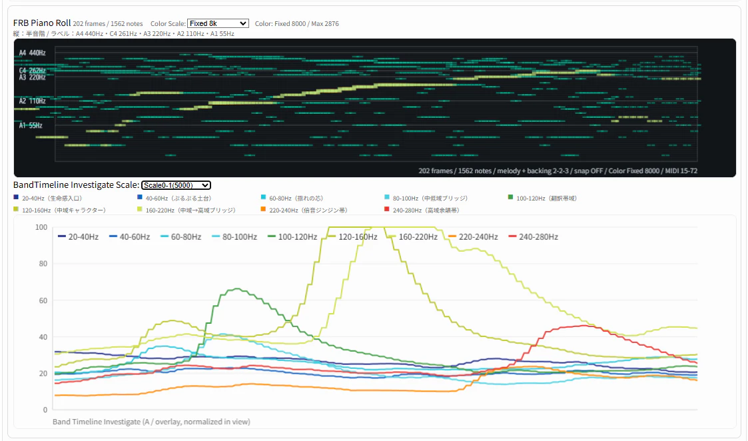
Task: Toggle the 80-100Hz series in chart legend
Action: [234, 236]
